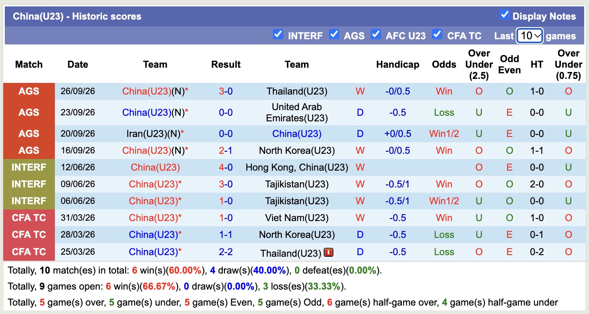The height and width of the screenshot is (314, 589).
Task: Click the date 23/09/26
Action: point(78,113)
